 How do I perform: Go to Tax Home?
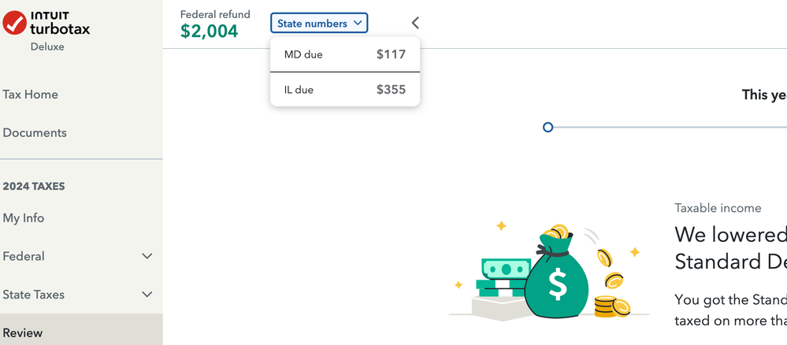(x=30, y=95)
